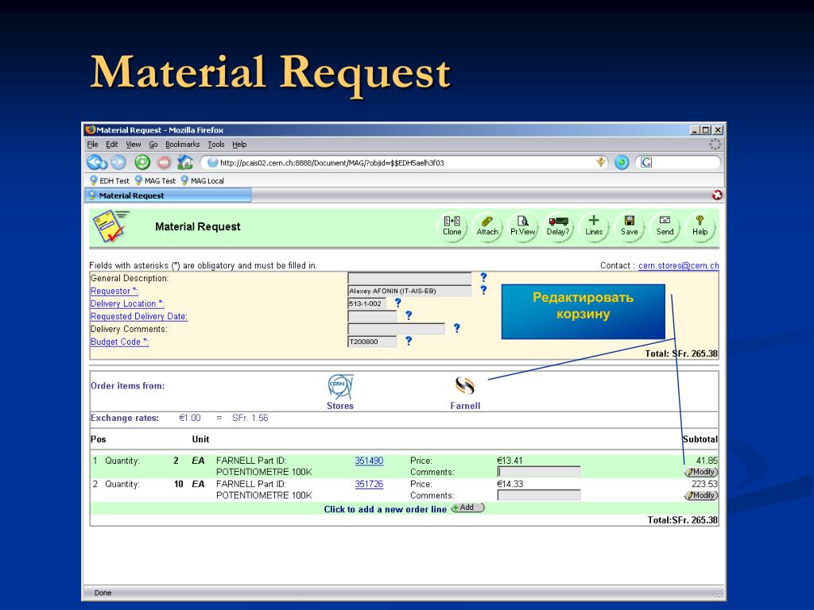Open the File menu
Viewport: 814px width, 610px height.
coord(92,145)
